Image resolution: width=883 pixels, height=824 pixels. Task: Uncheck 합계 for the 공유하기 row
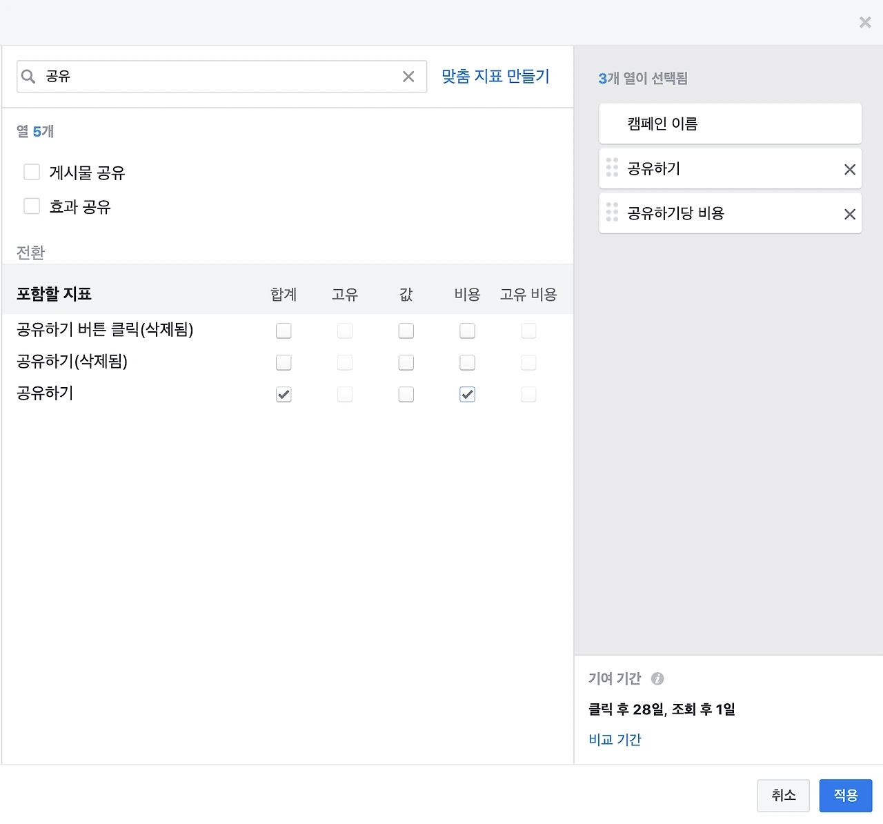284,395
